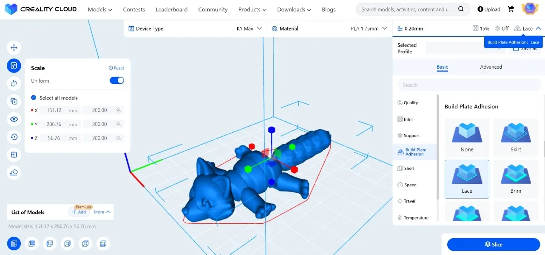Click the search magnifier icon
The height and width of the screenshot is (255, 545).
(461, 9)
